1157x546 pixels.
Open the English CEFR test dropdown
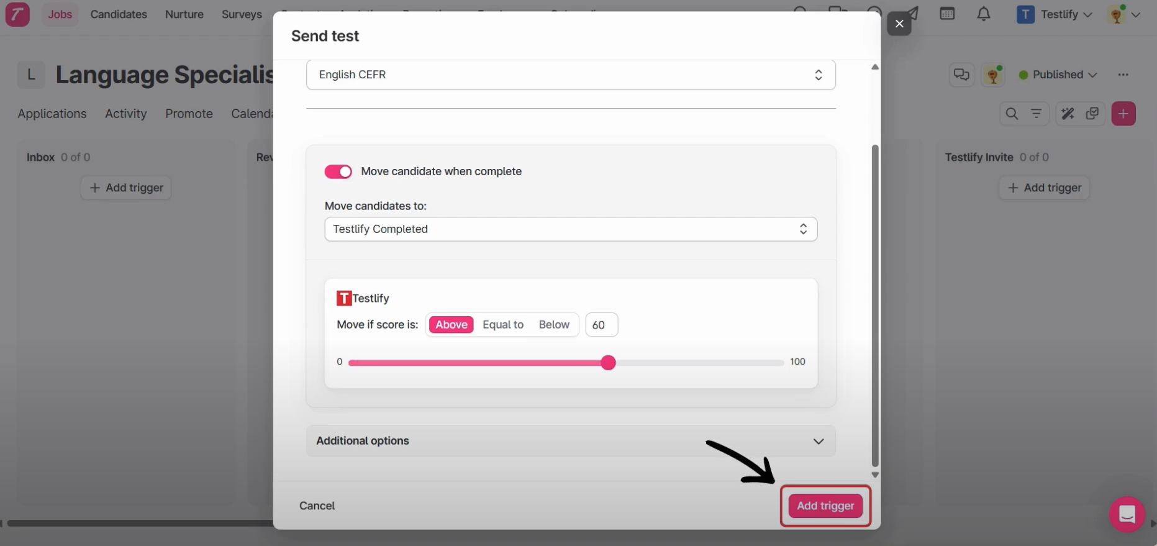[571, 75]
